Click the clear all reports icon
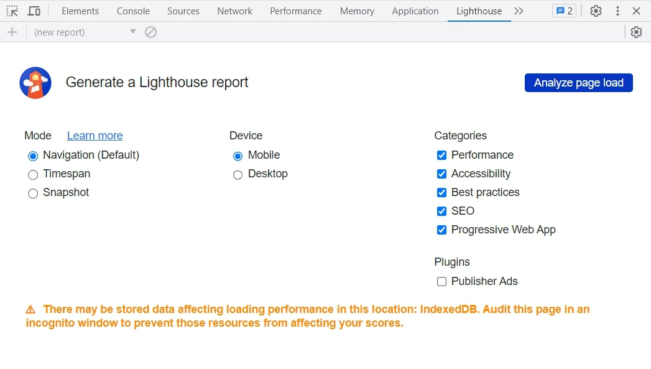The image size is (651, 369). (x=150, y=32)
